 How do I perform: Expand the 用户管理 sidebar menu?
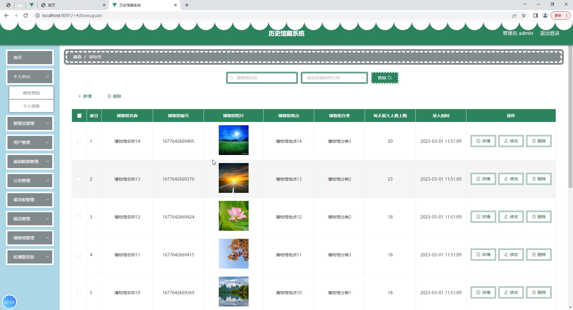30,142
